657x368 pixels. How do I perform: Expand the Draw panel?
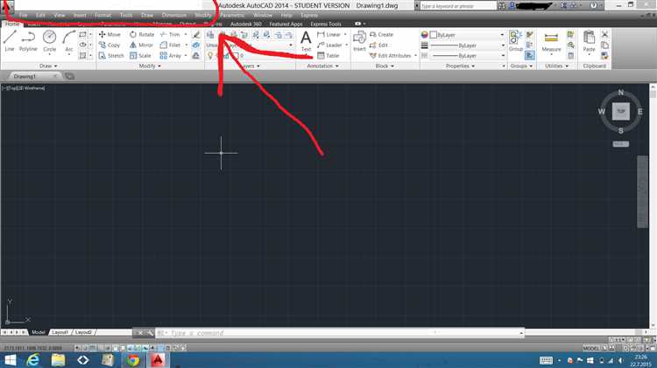coord(48,66)
